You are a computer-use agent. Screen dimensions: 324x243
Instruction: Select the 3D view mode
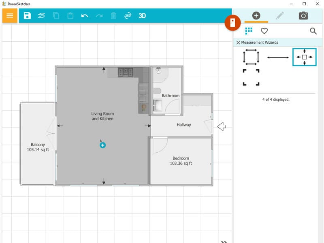[x=142, y=16]
